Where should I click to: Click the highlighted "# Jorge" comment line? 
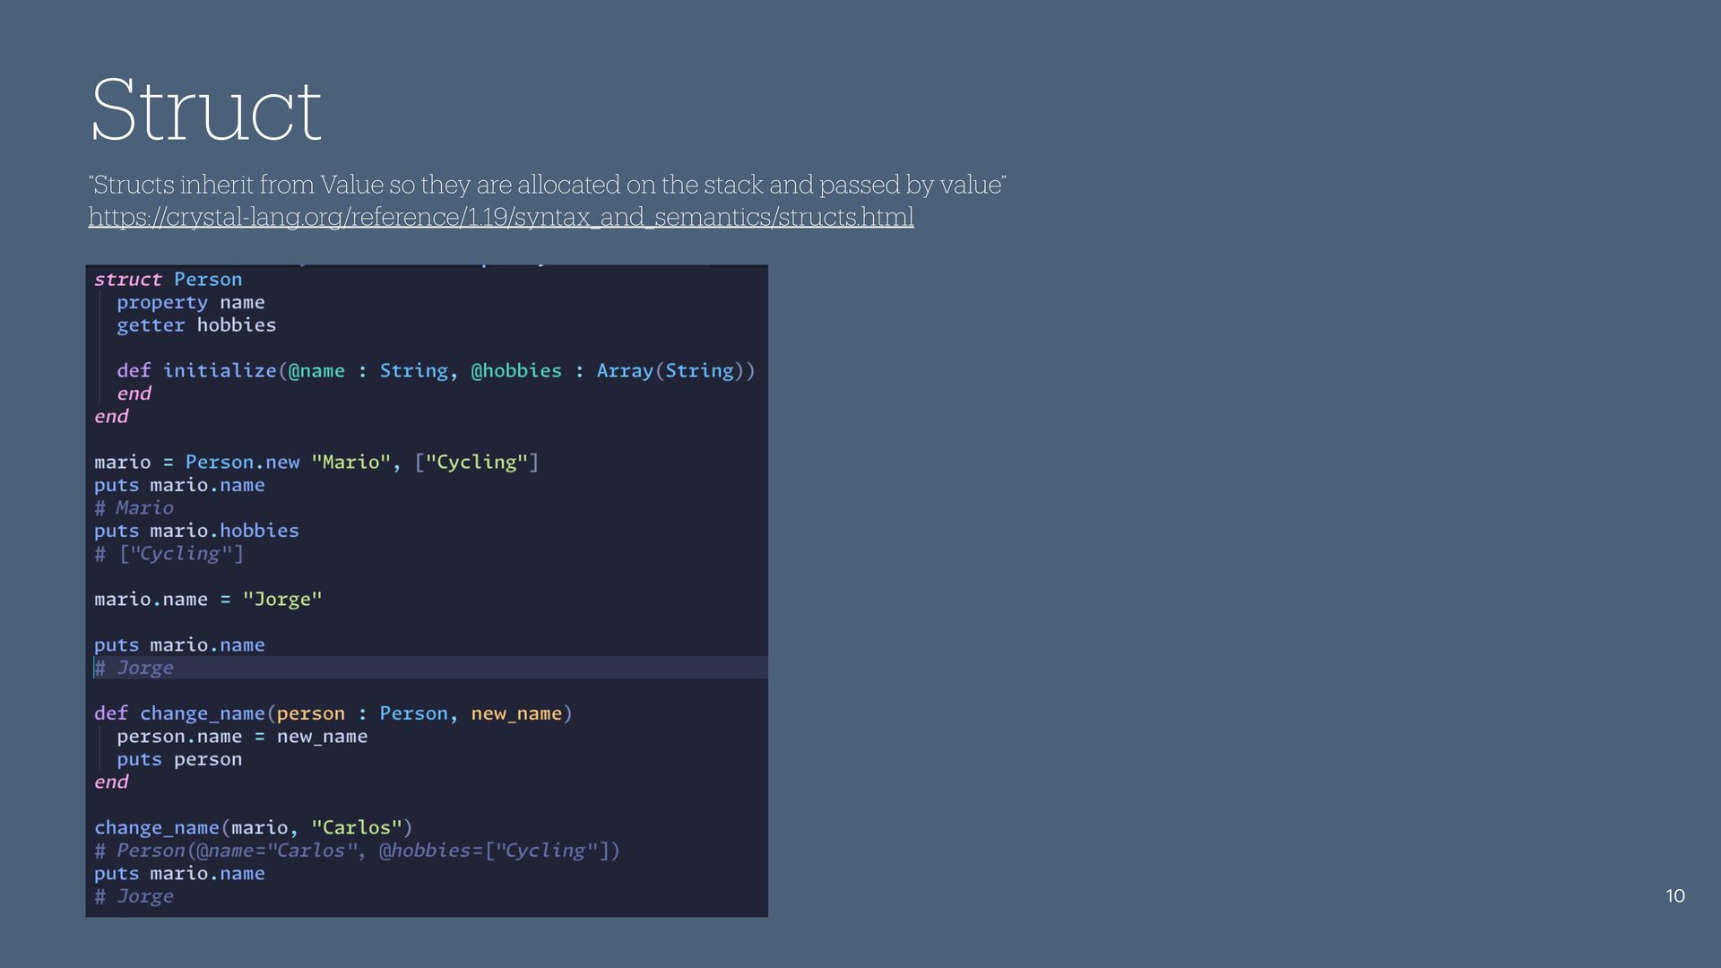click(134, 668)
